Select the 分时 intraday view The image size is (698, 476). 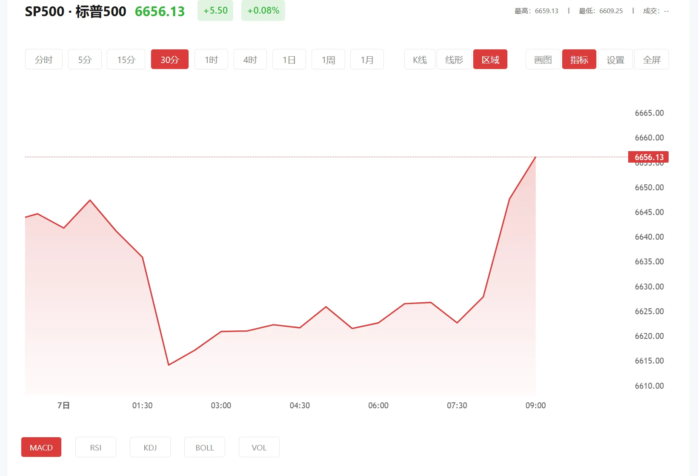43,59
